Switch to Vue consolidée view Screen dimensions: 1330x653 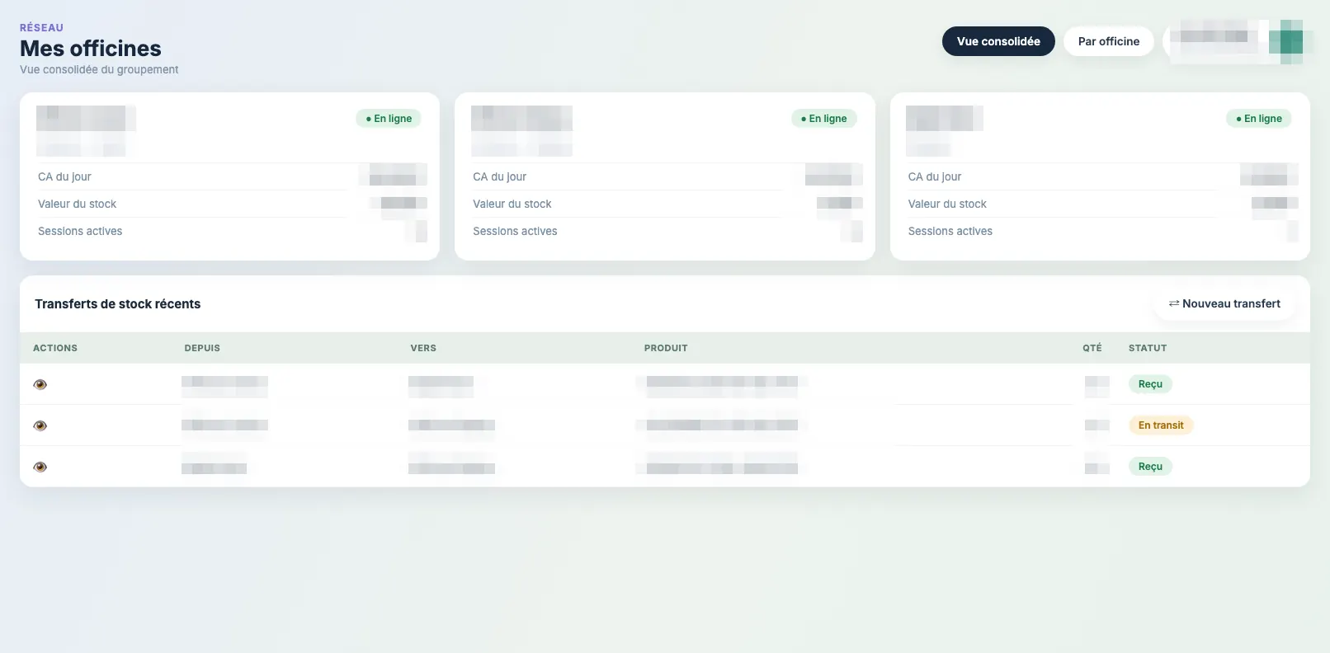[x=998, y=41]
